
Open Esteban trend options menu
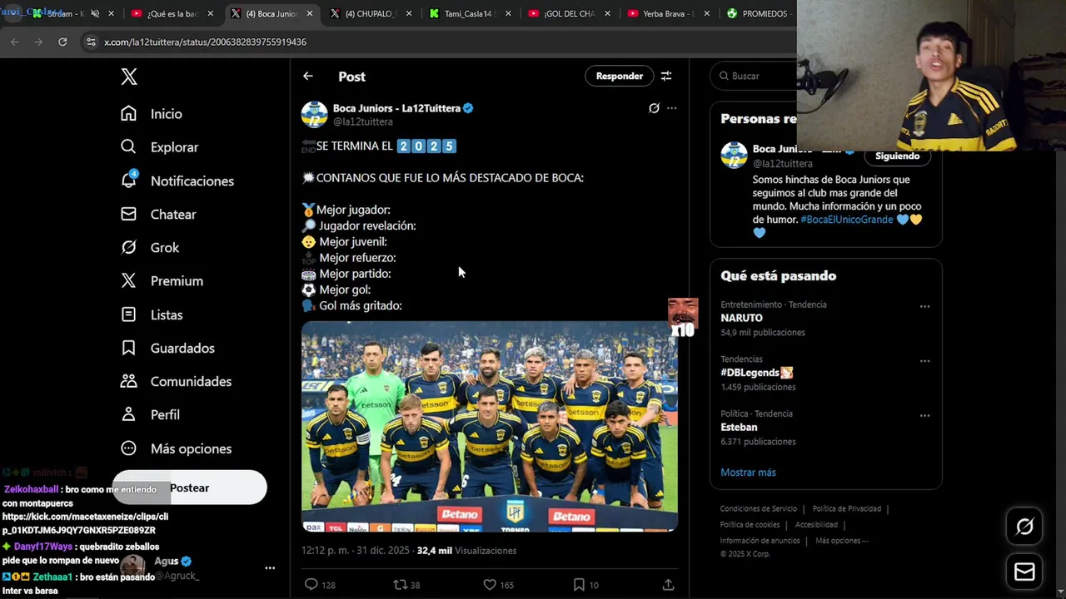point(924,415)
